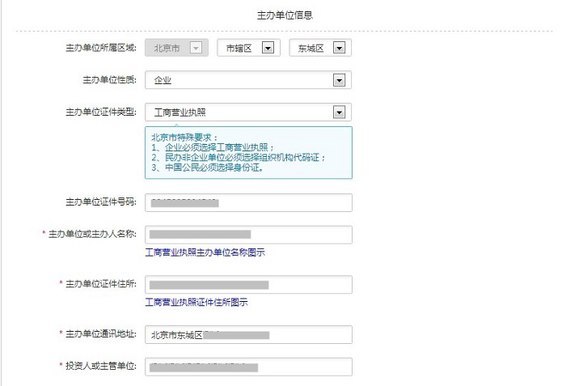Screen dimensions: 566x386
Task: Open the 企业 organizer nature dropdown
Action: 248,80
